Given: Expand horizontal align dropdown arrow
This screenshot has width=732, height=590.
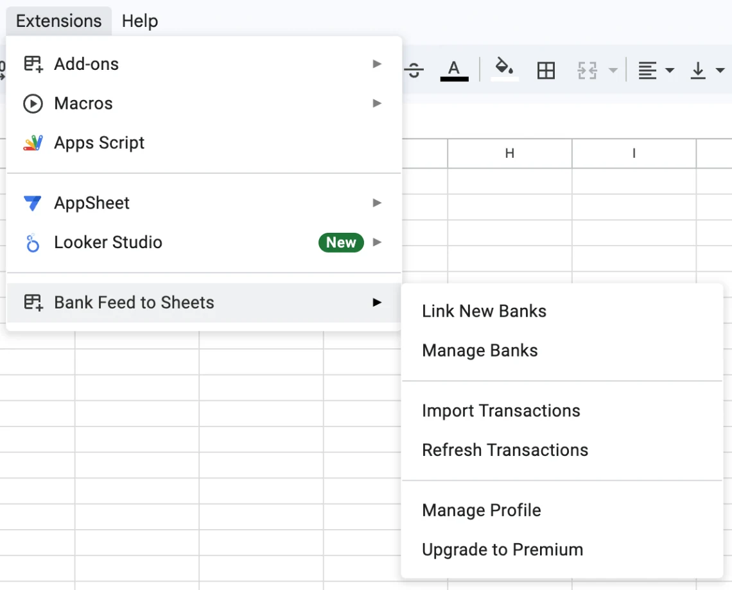Looking at the screenshot, I should [x=670, y=71].
